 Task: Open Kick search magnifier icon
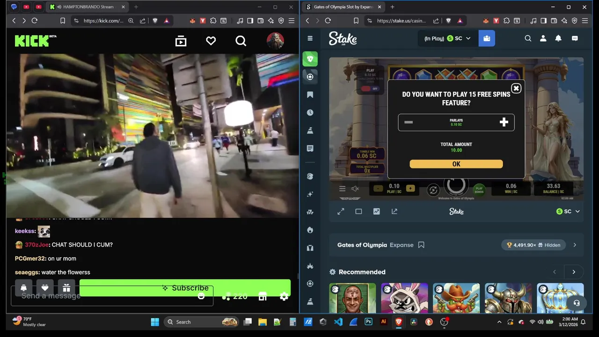pos(241,41)
